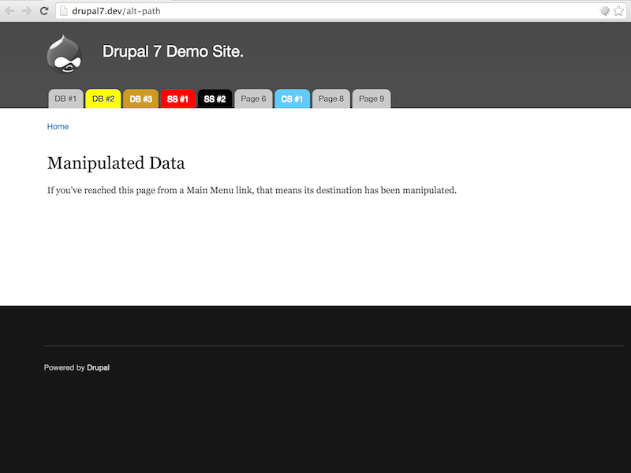
Task: Click the extensions puzzle icon near the star
Action: [x=603, y=11]
